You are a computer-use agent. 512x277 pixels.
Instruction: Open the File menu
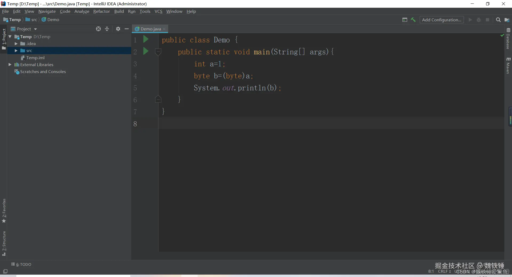point(5,11)
